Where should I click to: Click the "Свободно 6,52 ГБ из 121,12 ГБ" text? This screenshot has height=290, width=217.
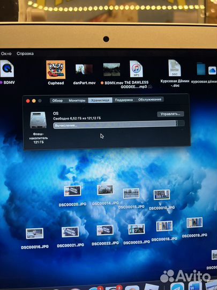click(77, 118)
